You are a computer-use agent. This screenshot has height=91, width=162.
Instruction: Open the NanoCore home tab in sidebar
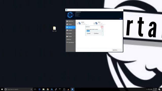pos(70,21)
